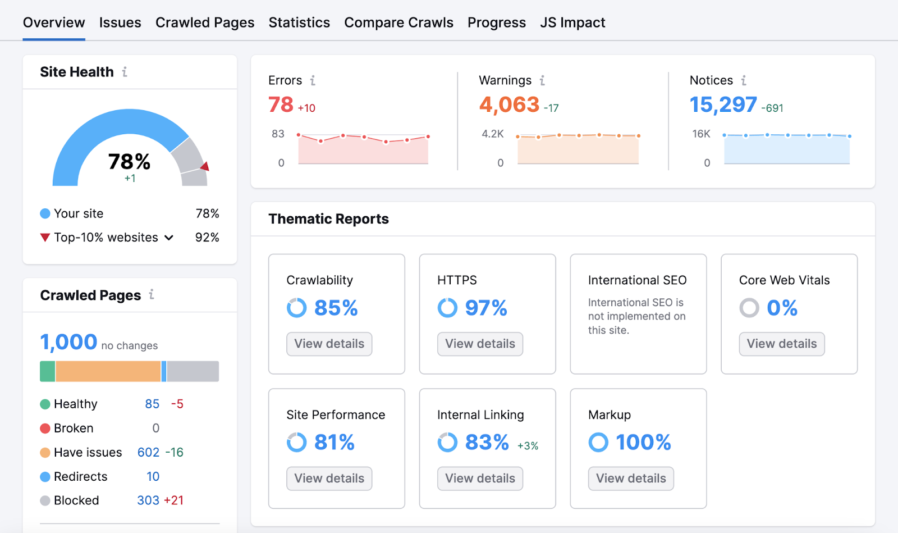Open the Notices info tooltip

click(x=743, y=80)
